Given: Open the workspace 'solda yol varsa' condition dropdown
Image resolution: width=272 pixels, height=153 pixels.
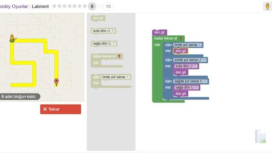Looking at the screenshot, I should tap(190, 60).
